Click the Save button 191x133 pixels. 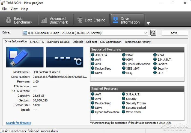pos(174,33)
